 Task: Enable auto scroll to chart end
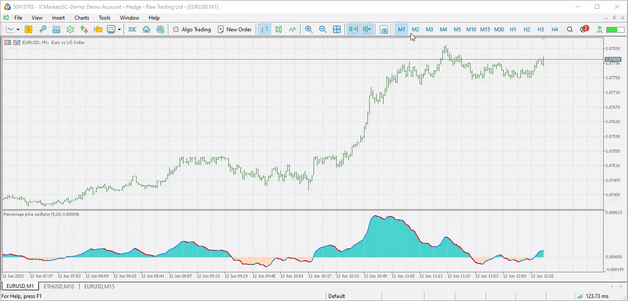[352, 29]
